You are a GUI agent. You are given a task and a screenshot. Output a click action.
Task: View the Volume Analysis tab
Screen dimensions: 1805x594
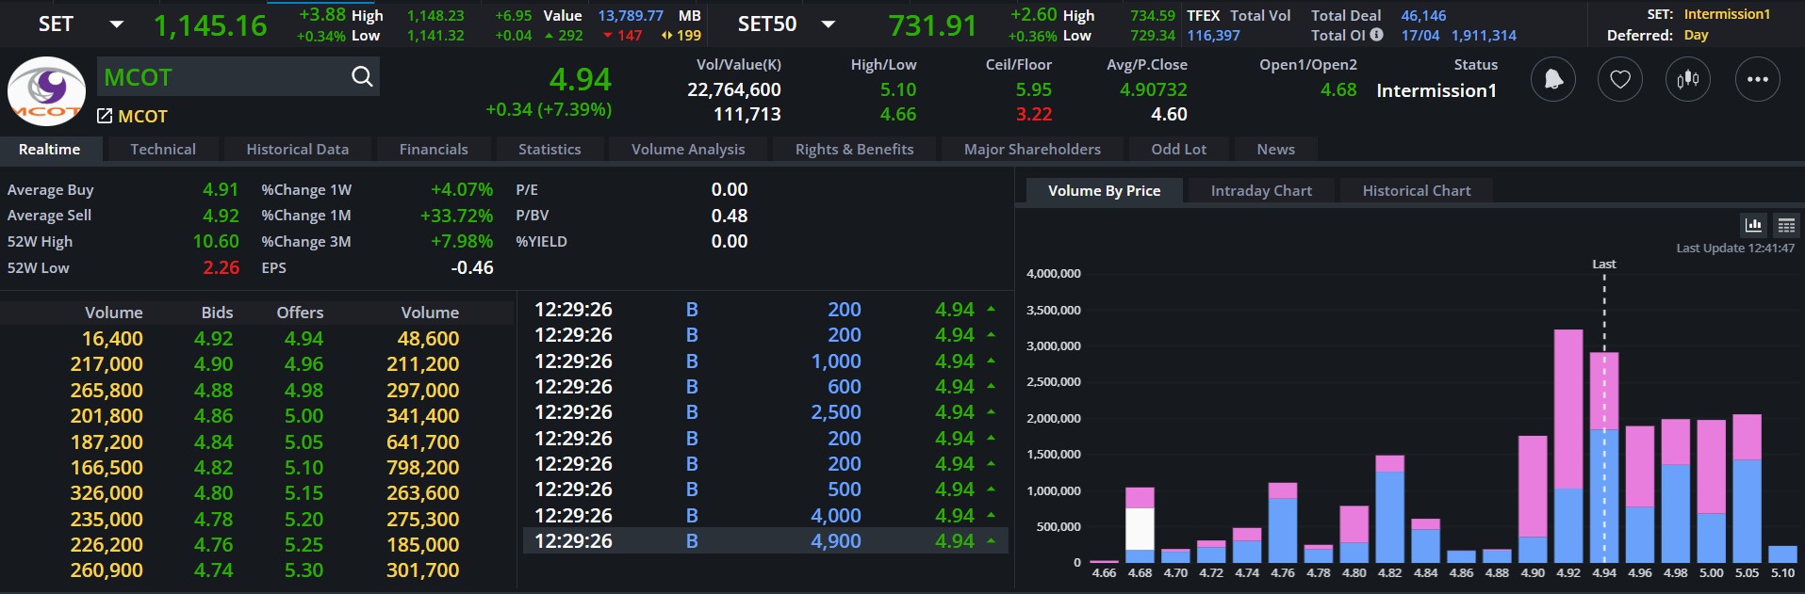[x=688, y=149]
